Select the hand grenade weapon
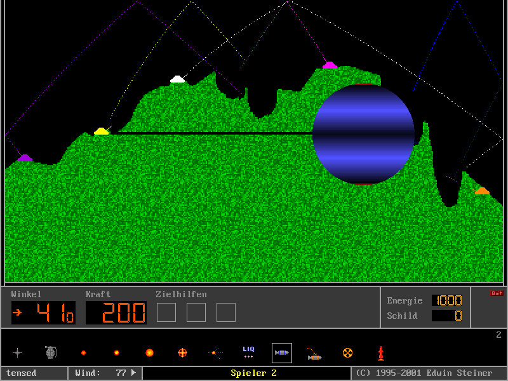The image size is (508, 381). pyautogui.click(x=51, y=352)
